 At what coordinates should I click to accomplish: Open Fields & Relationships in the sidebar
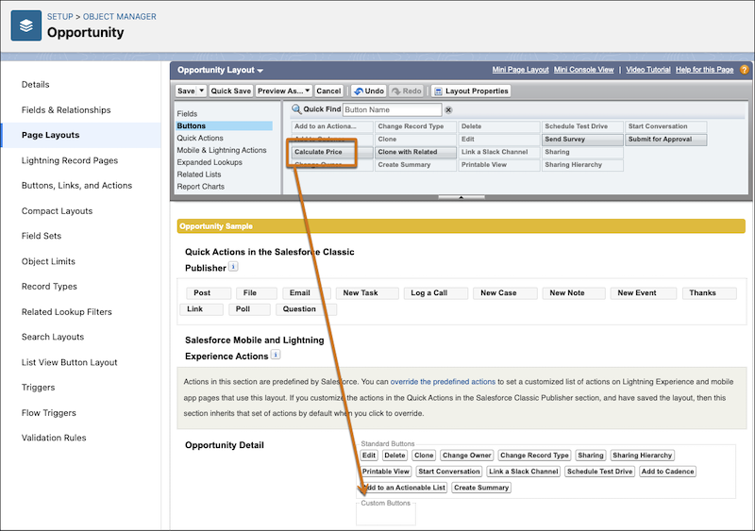tap(66, 110)
